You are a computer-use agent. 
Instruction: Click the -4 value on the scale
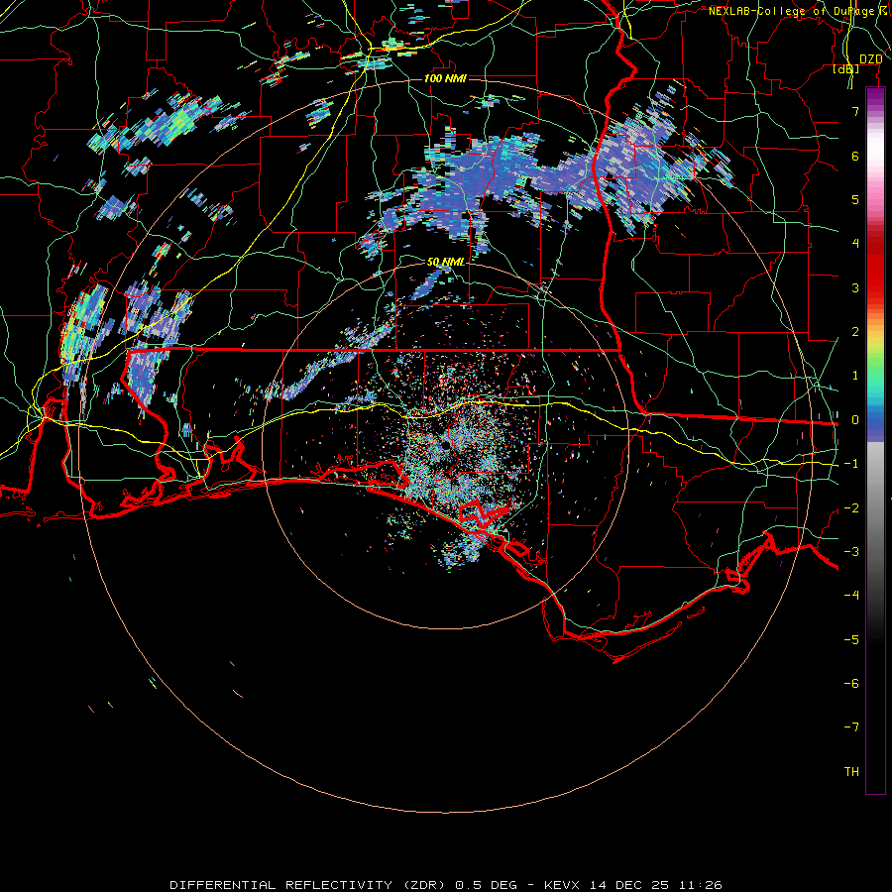(x=851, y=595)
